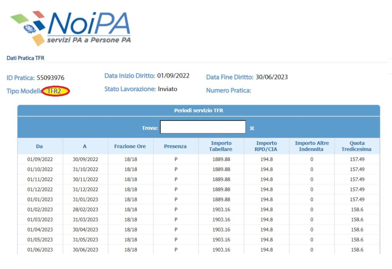Click Altre Indennita 0 in the 01/03/2023 row
The width and height of the screenshot is (392, 269).
pyautogui.click(x=312, y=220)
